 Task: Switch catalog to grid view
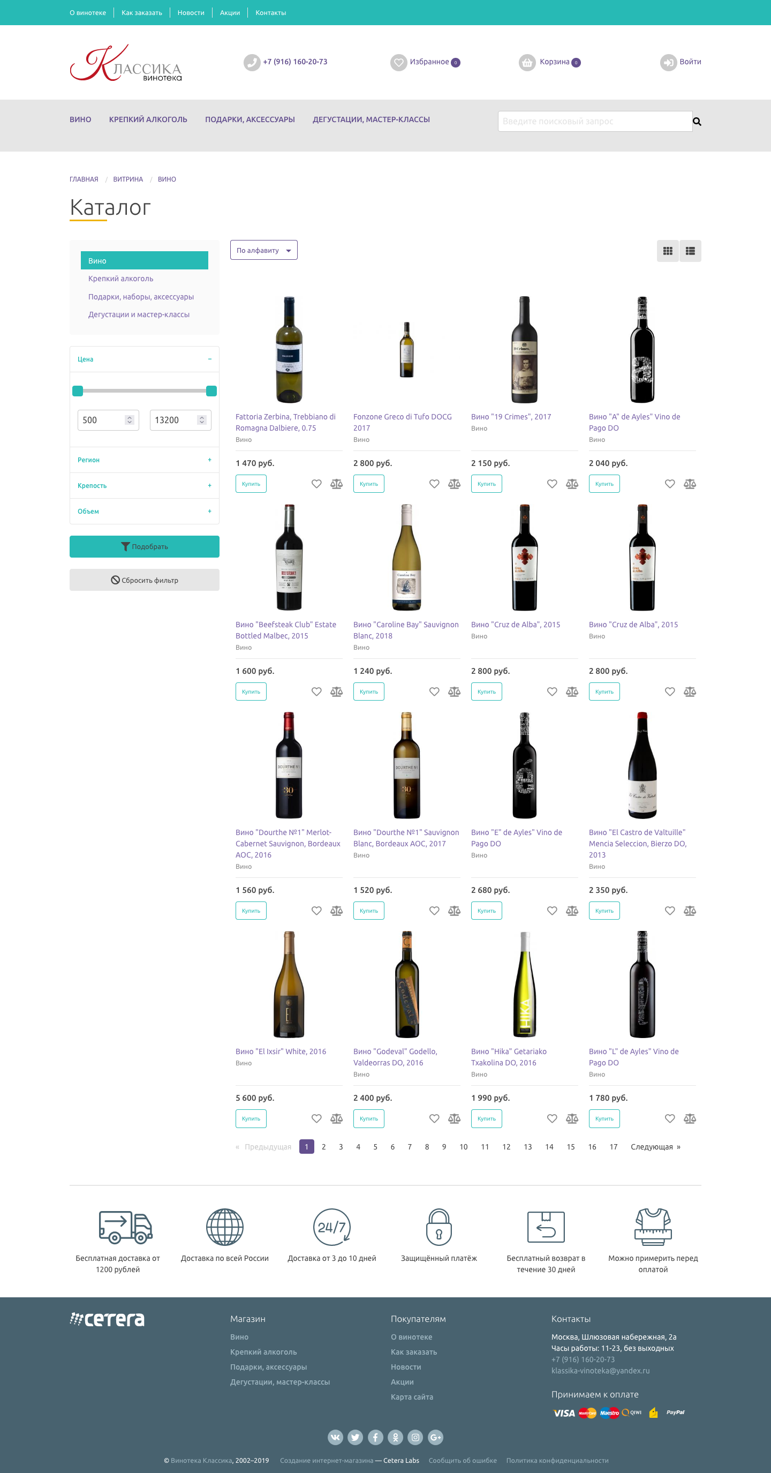pos(667,251)
